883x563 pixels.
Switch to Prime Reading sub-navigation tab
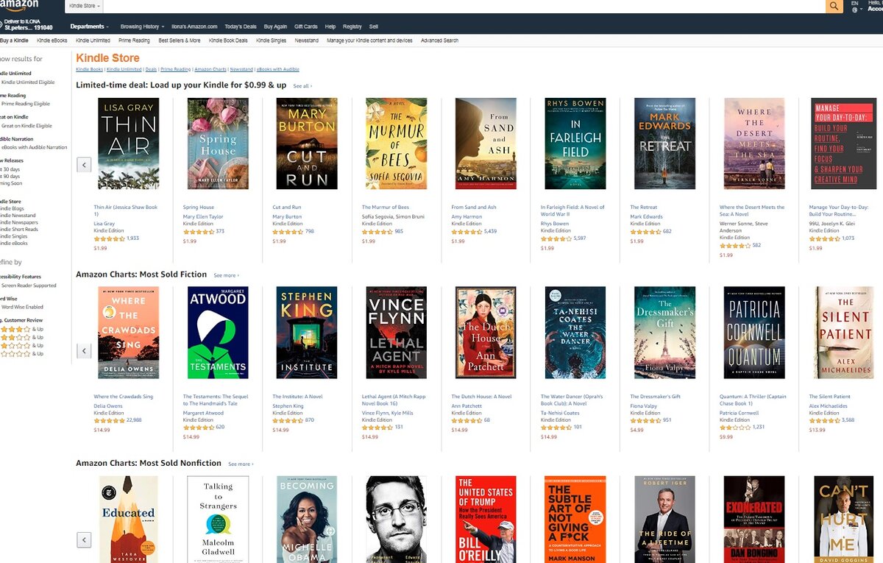[134, 40]
